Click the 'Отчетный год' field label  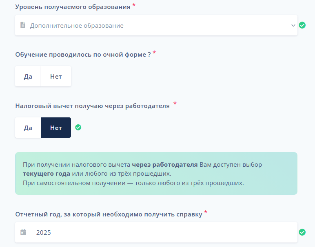[109, 214]
